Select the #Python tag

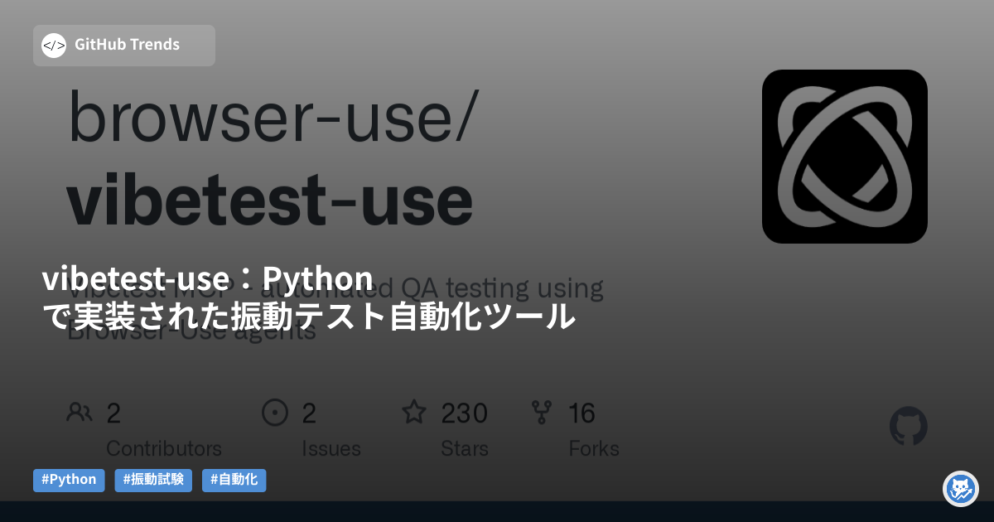pyautogui.click(x=69, y=480)
